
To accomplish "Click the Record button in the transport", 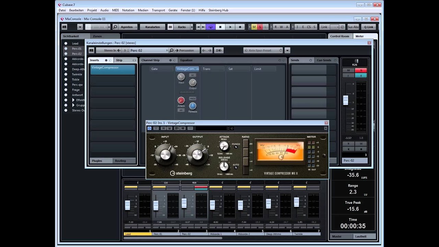I will (240, 27).
